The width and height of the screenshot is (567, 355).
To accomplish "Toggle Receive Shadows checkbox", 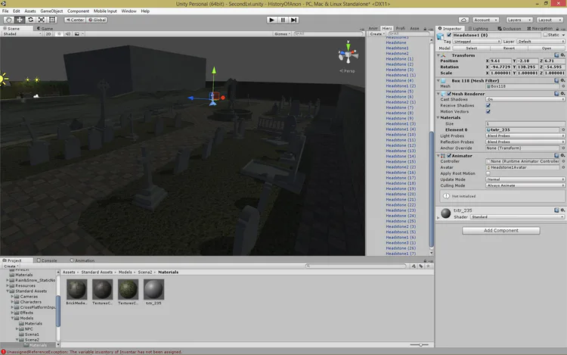I will coord(488,105).
